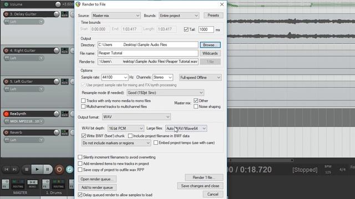Click the Tail milliseconds input field
The width and height of the screenshot is (355, 199).
click(206, 29)
